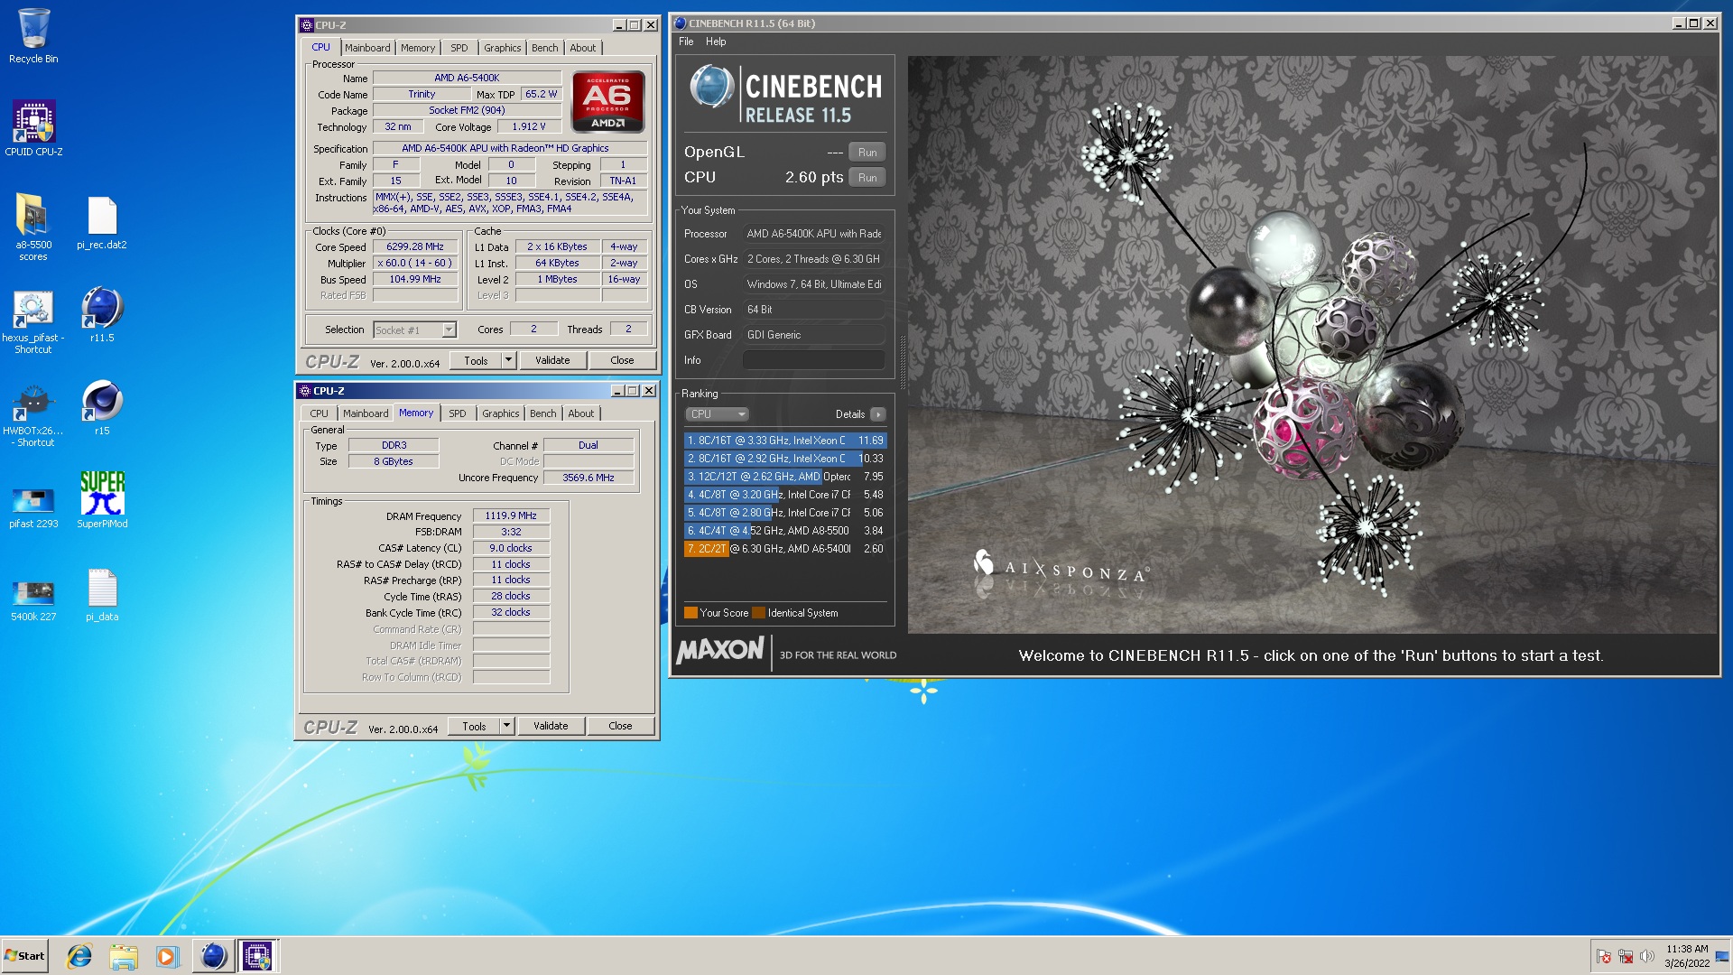Open the File menu in Cinebench
This screenshot has width=1733, height=975.
click(x=686, y=42)
